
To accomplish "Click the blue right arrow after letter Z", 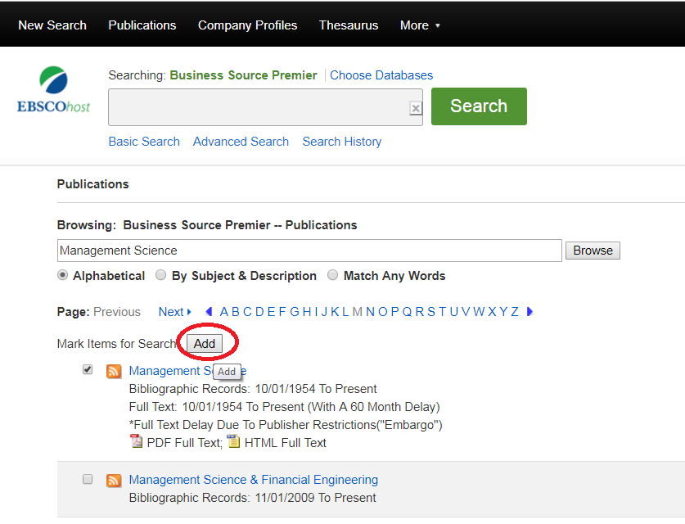I will click(530, 311).
